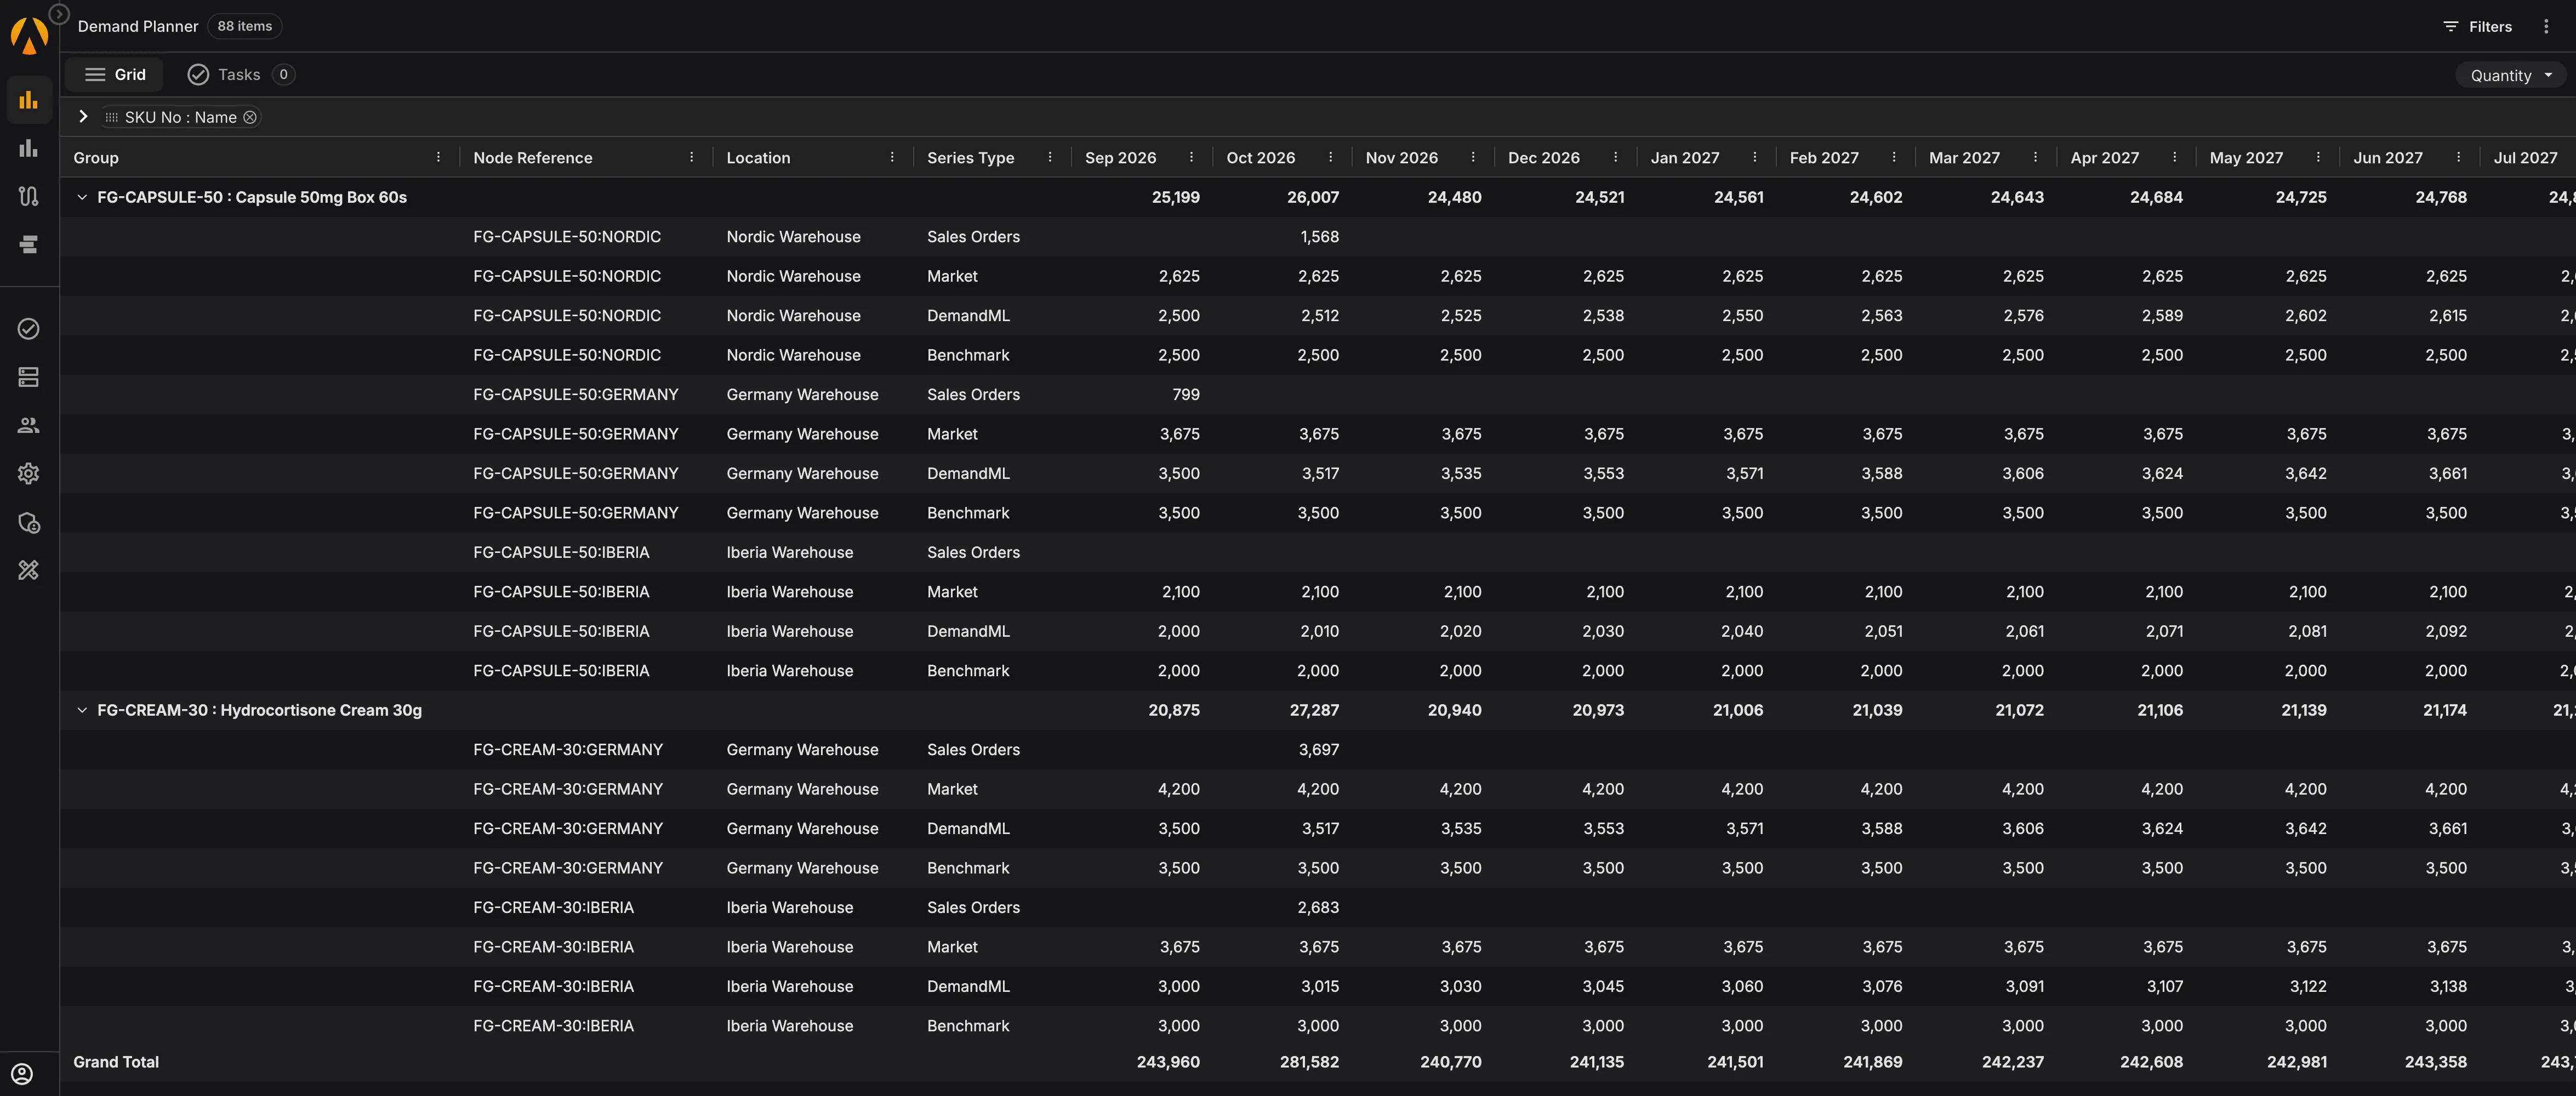Sort by the Location column header

click(x=758, y=158)
